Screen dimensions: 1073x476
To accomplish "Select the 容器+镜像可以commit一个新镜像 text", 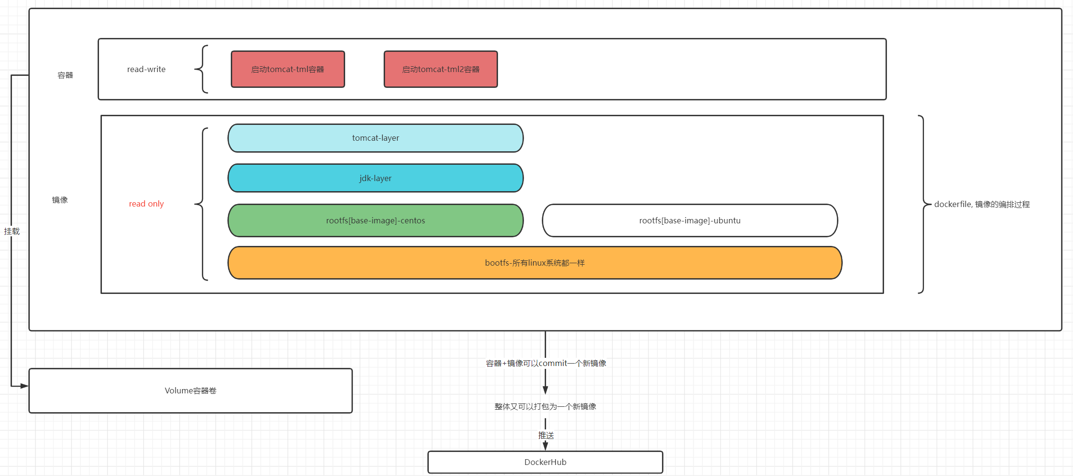I will coord(546,363).
